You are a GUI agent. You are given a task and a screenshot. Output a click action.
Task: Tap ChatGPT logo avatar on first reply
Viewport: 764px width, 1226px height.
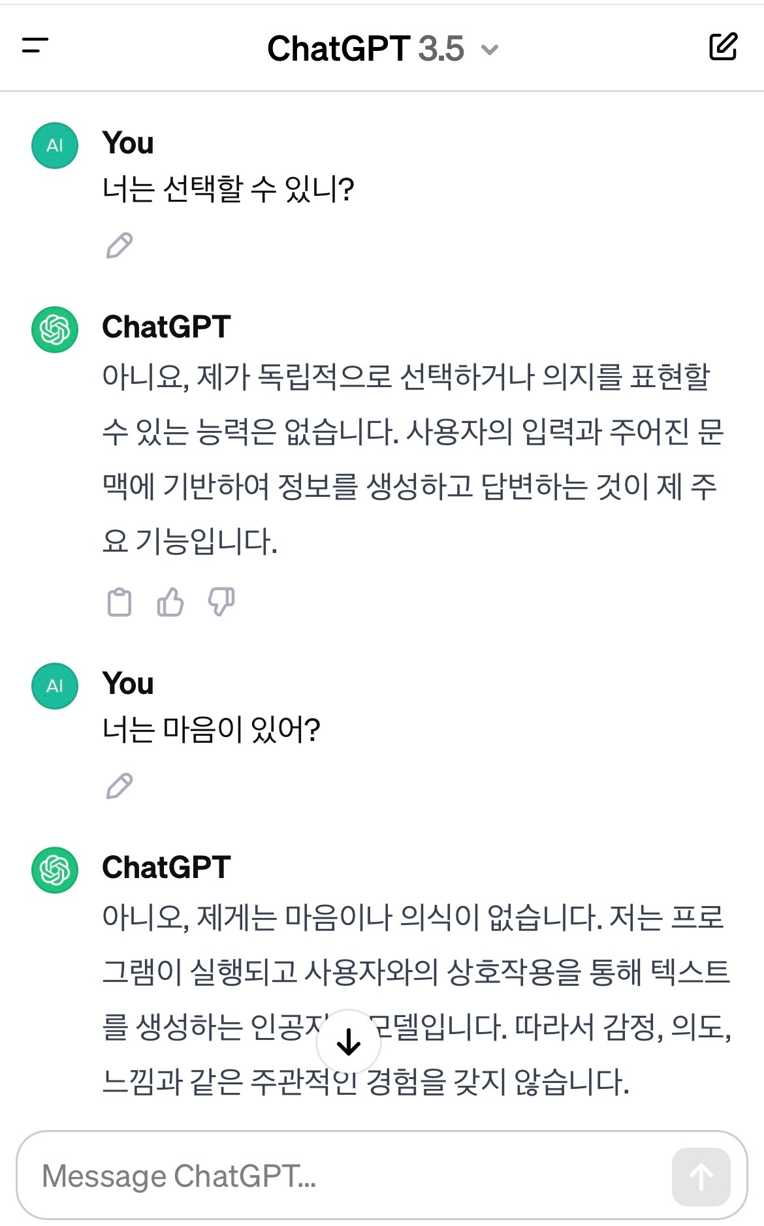(x=55, y=330)
